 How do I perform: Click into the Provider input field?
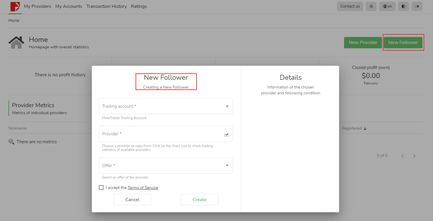[160, 134]
